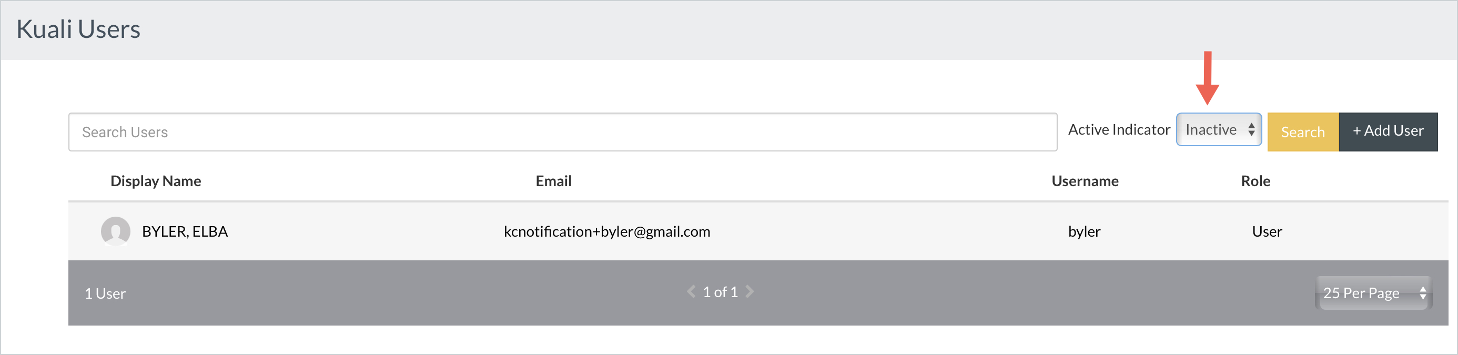Expand the 25 Per Page dropdown
Image resolution: width=1458 pixels, height=355 pixels.
coord(1373,293)
